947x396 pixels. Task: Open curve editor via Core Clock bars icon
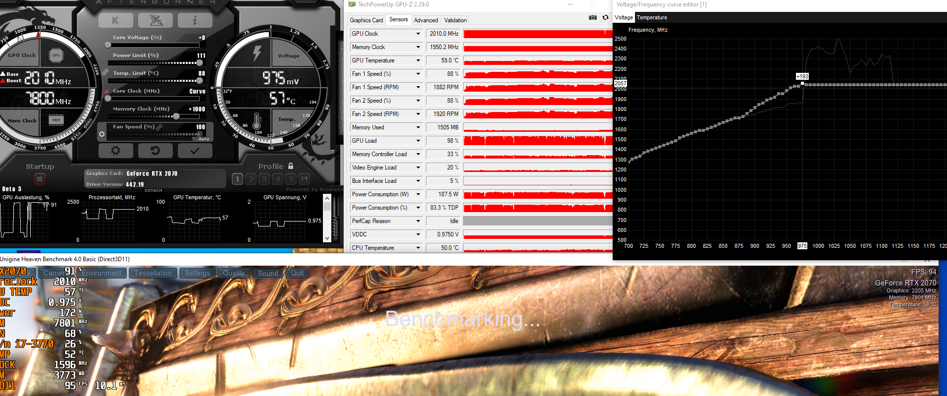coord(106,91)
